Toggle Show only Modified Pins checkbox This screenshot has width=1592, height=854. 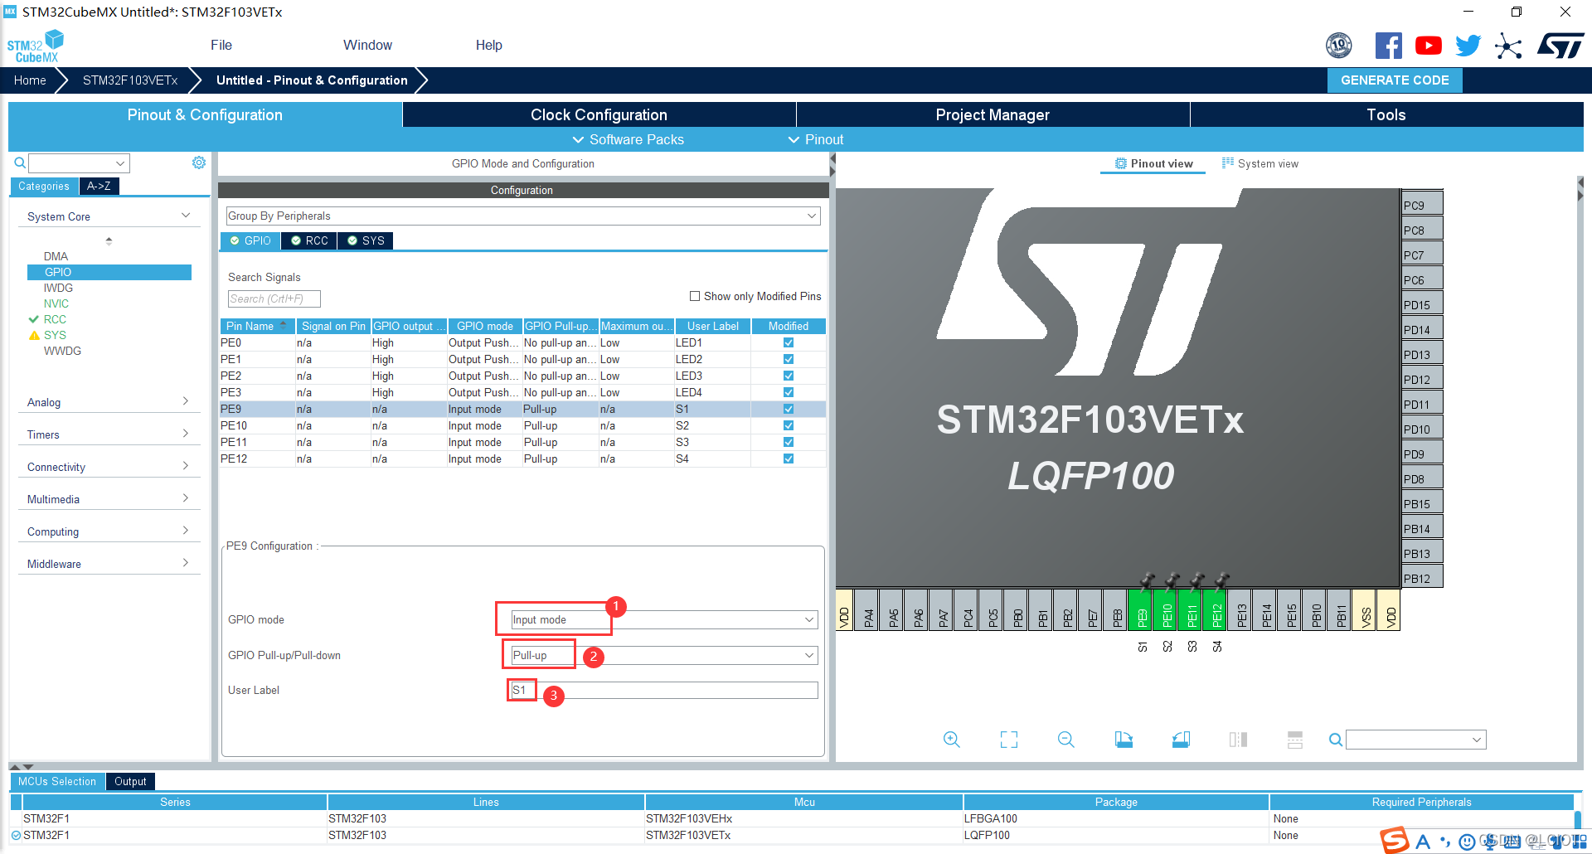click(695, 296)
